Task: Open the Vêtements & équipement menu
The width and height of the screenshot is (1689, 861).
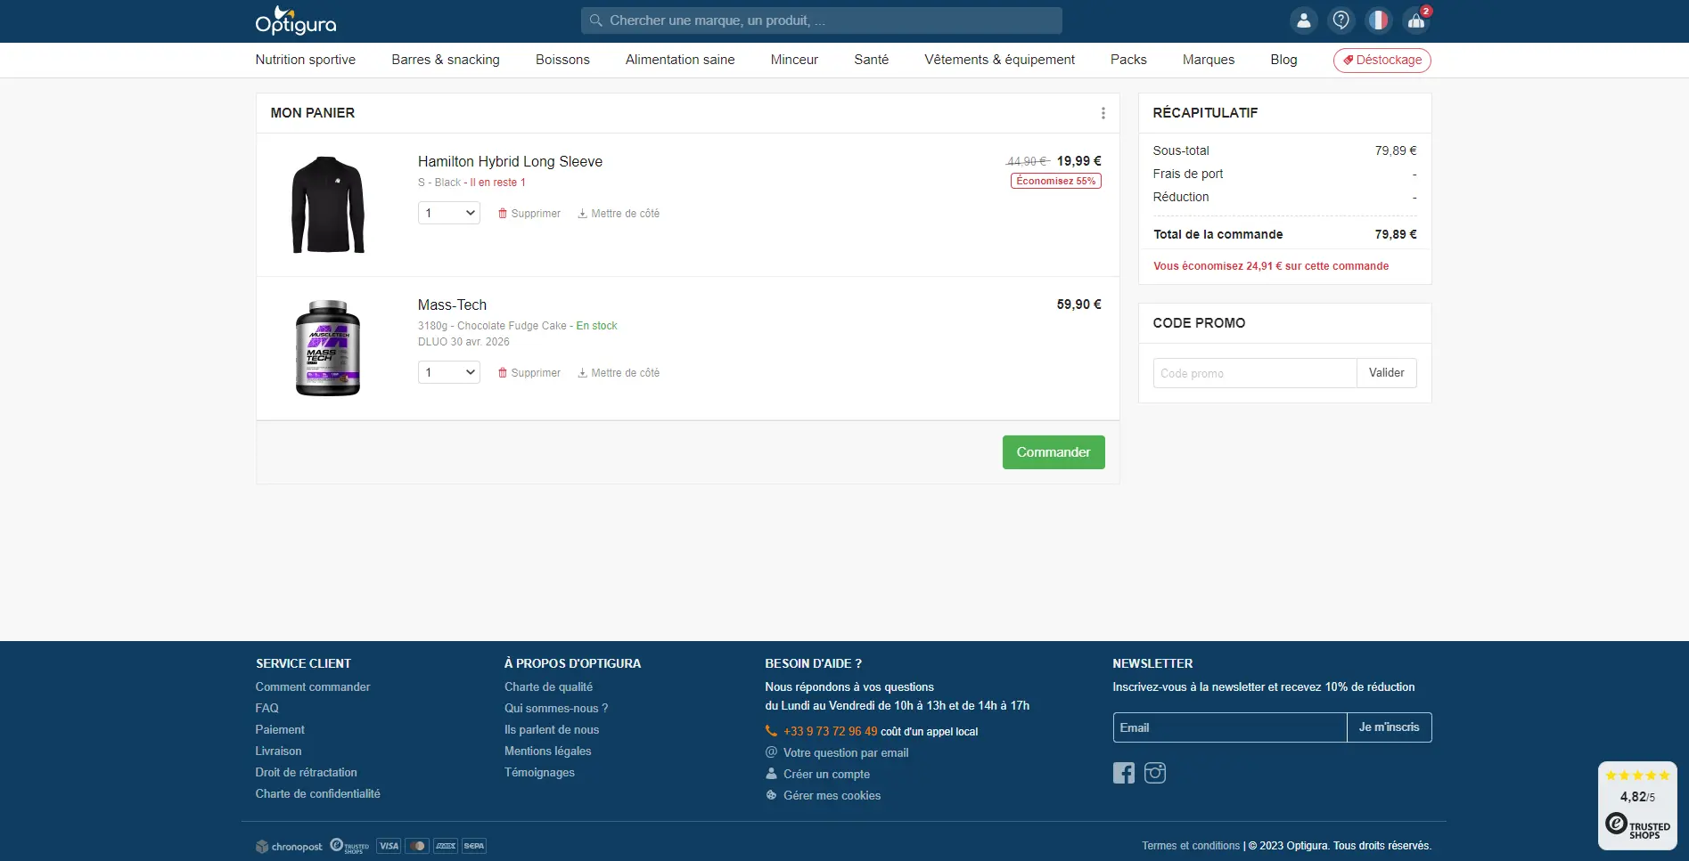Action: pos(1000,60)
